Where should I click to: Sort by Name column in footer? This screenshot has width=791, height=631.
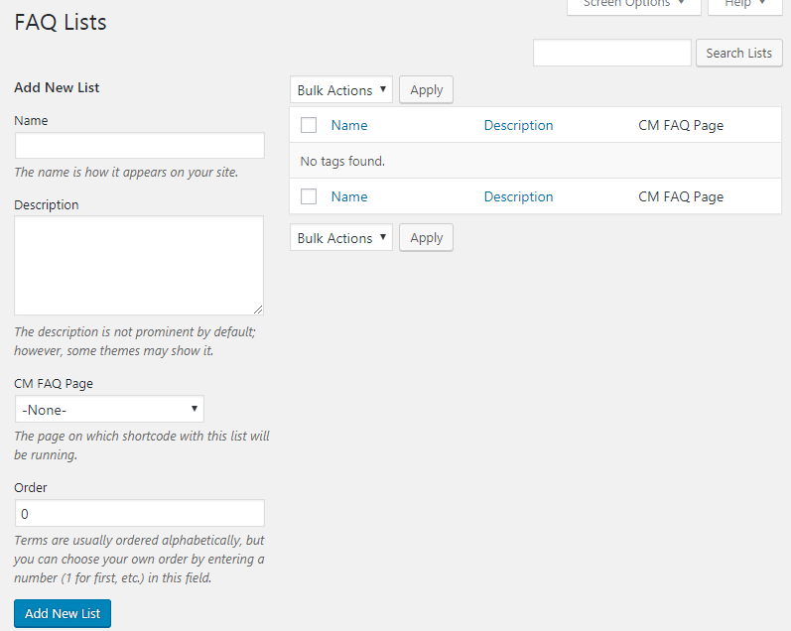(349, 196)
